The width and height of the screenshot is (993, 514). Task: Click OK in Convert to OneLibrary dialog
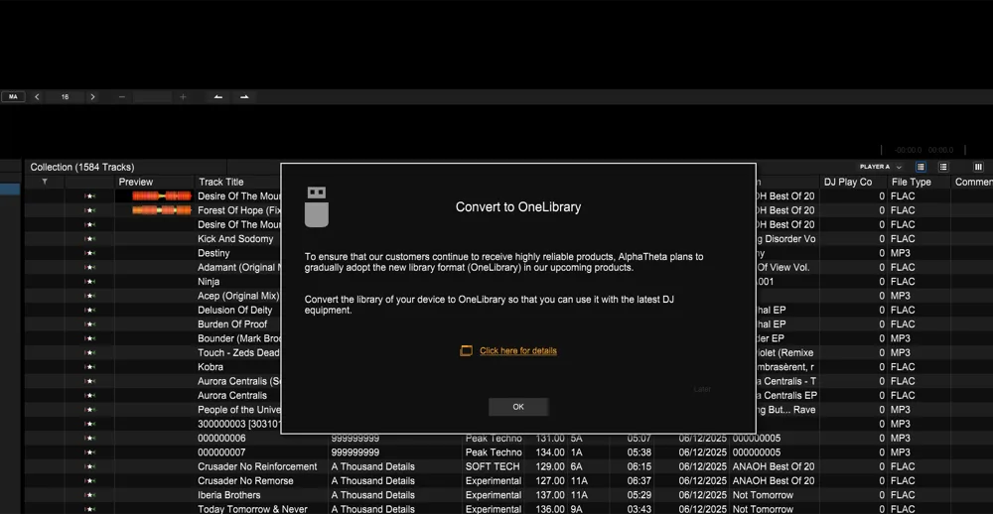[518, 407]
